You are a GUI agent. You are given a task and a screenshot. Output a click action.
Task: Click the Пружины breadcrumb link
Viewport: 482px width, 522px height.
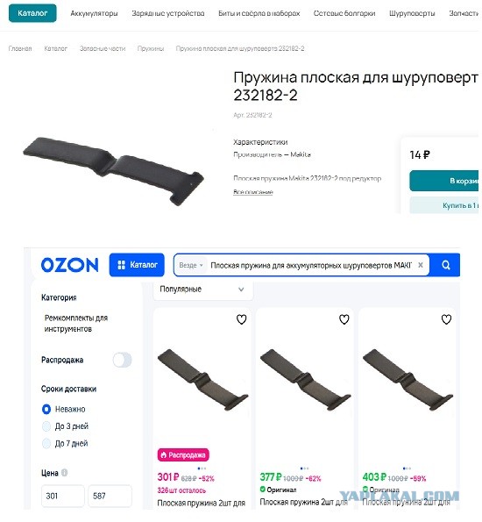pos(151,48)
